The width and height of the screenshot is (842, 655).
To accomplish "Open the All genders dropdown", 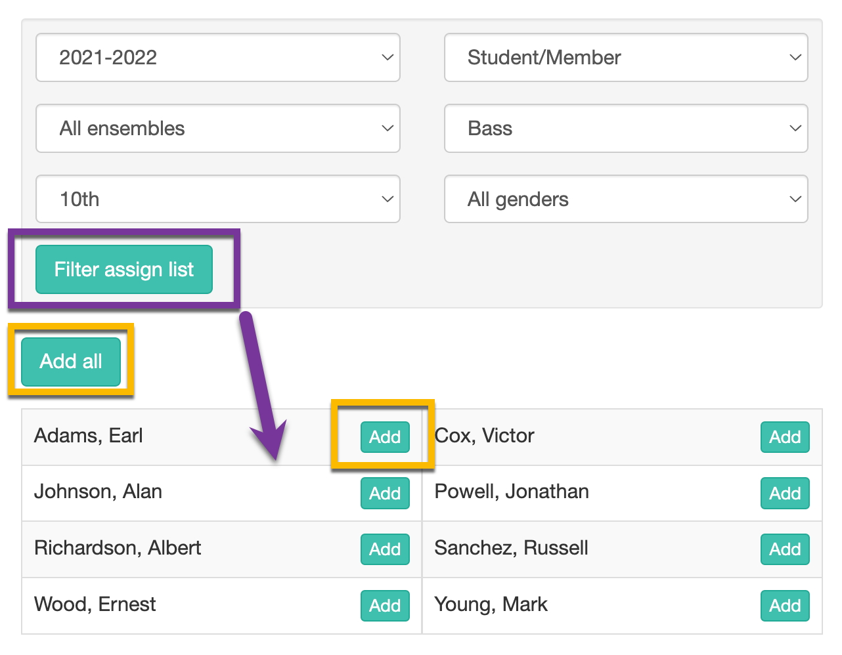I will point(626,199).
